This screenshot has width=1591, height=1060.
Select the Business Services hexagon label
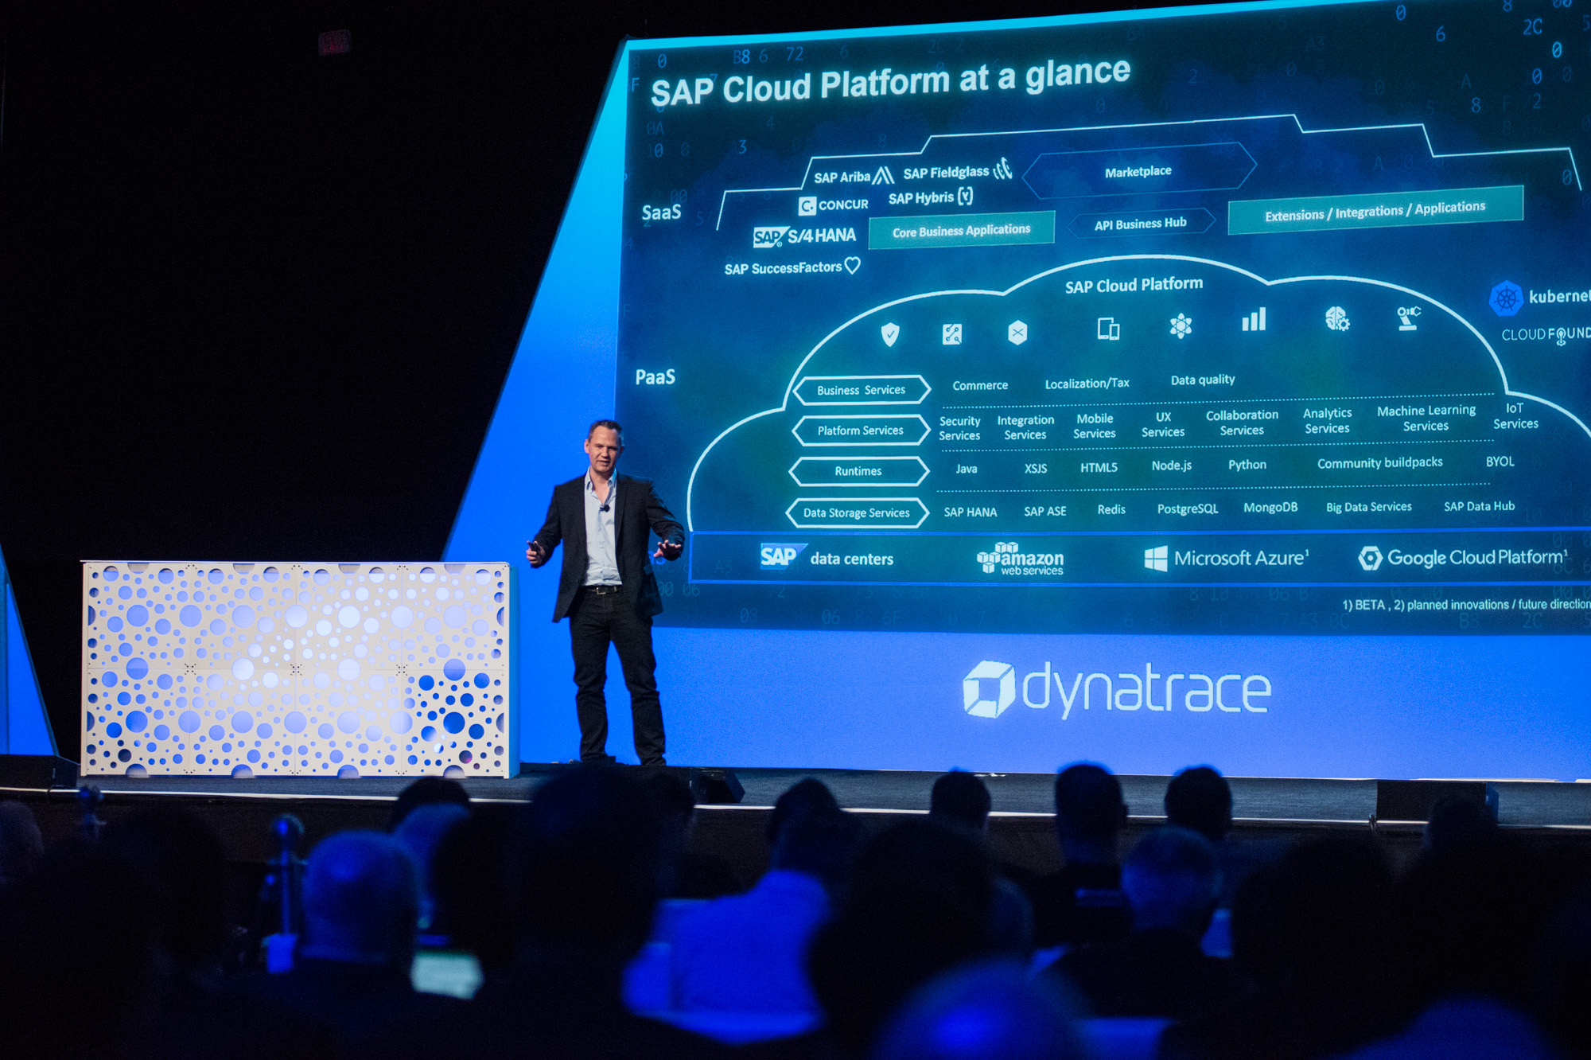(x=862, y=390)
